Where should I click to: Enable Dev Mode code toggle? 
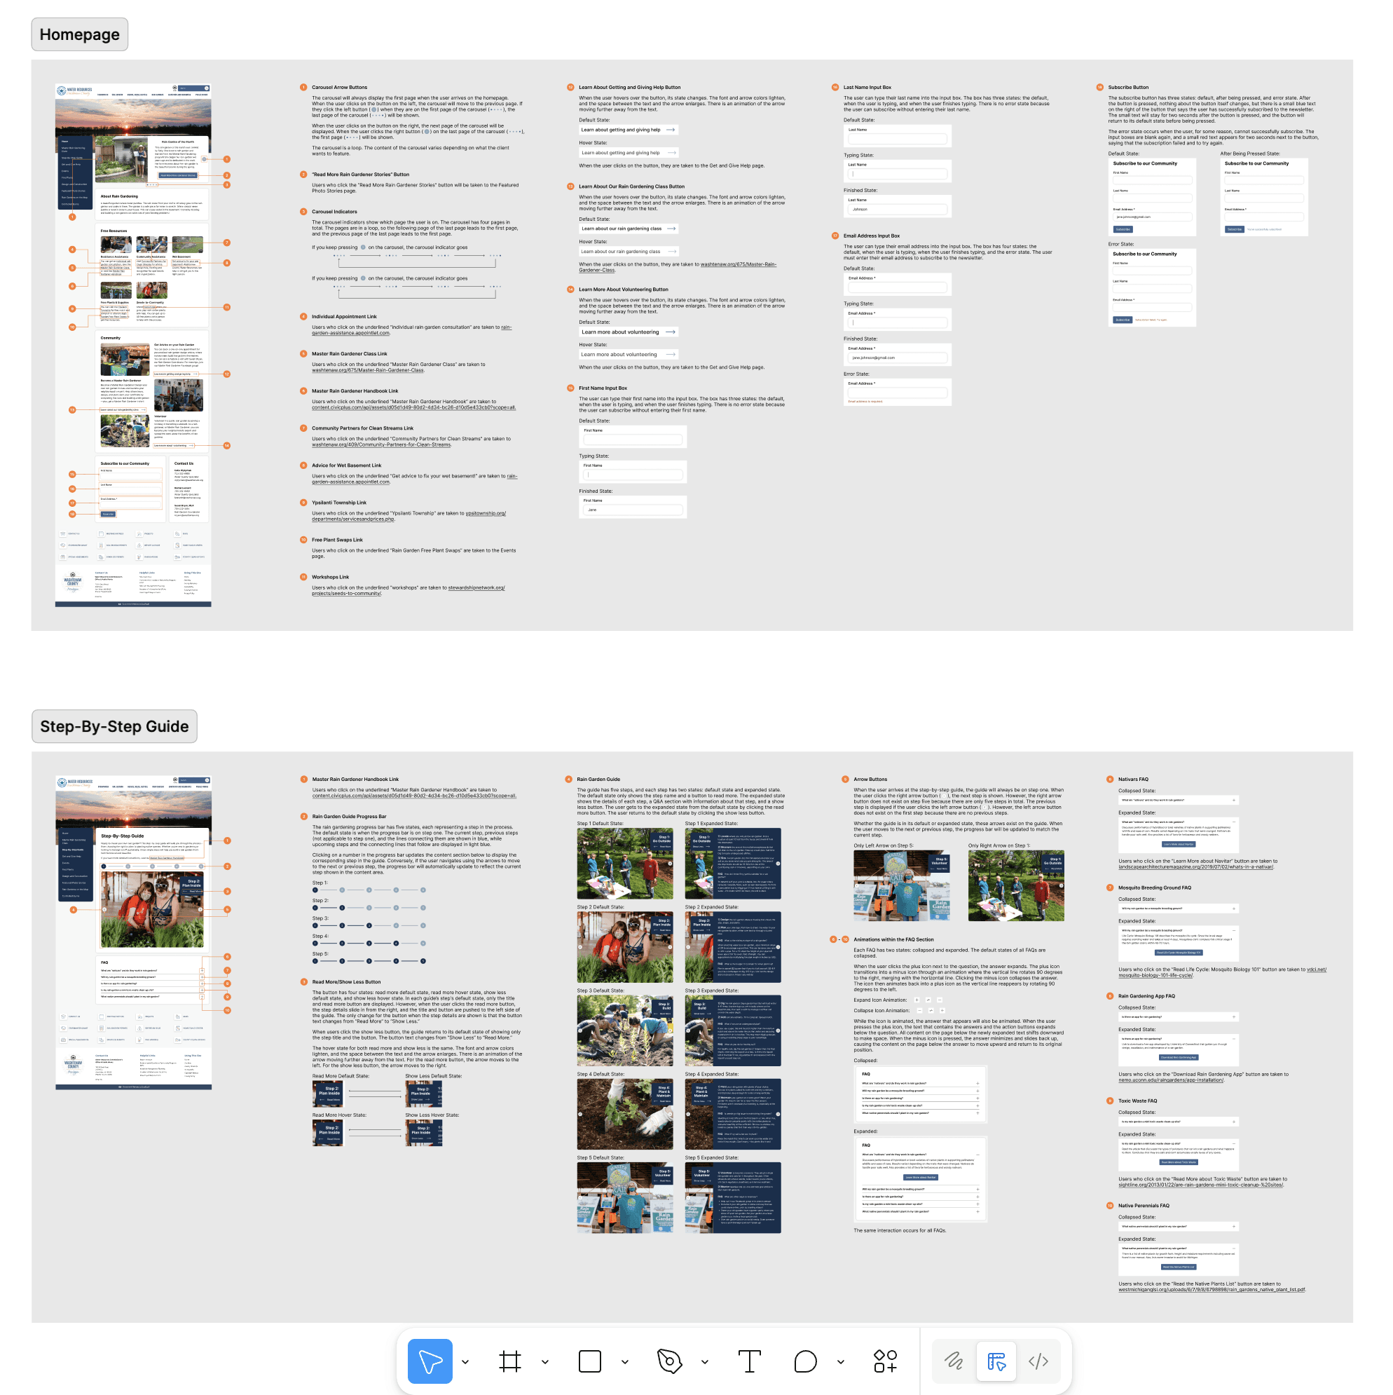[x=1038, y=1361]
